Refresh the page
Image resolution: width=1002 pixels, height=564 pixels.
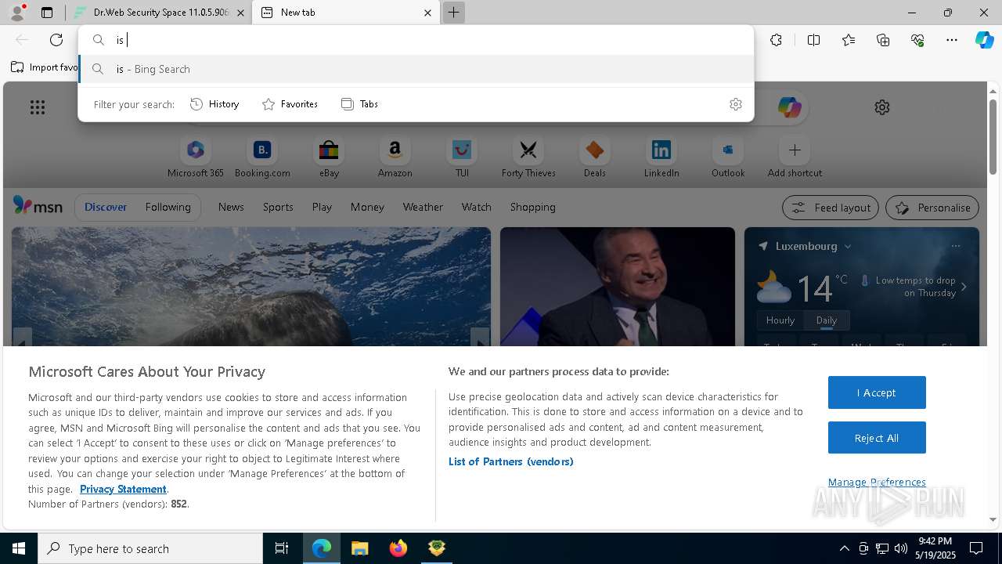(56, 40)
